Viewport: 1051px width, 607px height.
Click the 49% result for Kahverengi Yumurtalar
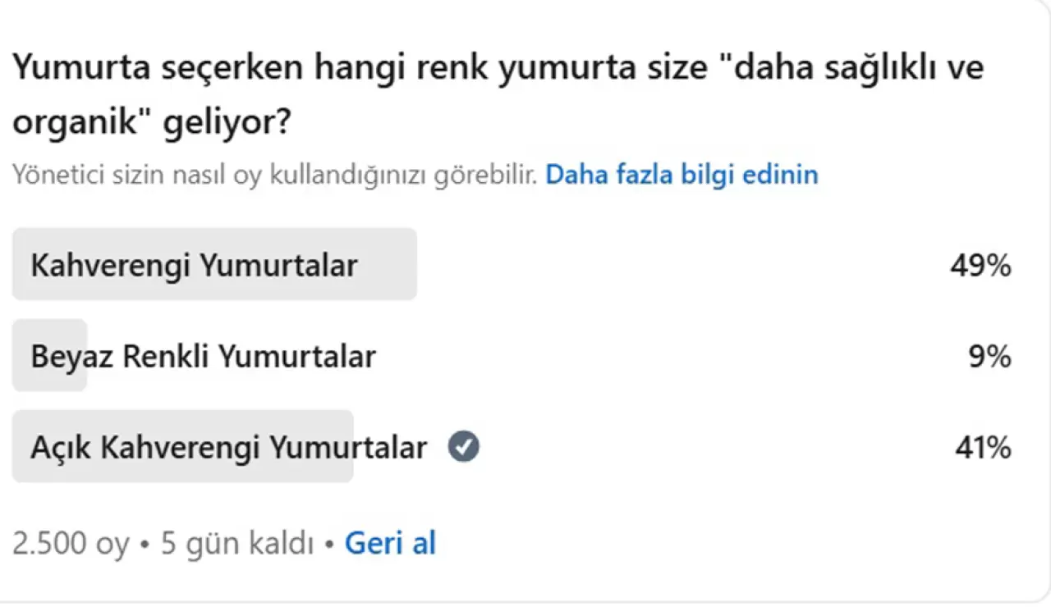coord(980,266)
